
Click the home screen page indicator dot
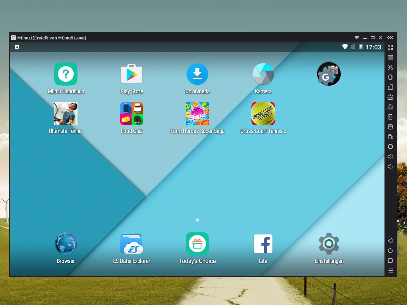pyautogui.click(x=197, y=220)
